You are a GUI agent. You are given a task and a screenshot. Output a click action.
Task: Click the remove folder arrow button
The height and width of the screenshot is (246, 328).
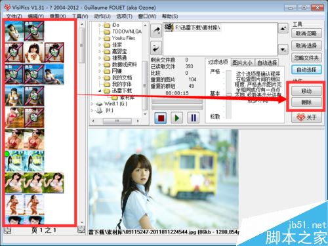pos(156,48)
